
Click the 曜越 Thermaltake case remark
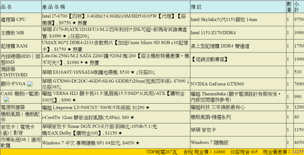click(x=236, y=96)
